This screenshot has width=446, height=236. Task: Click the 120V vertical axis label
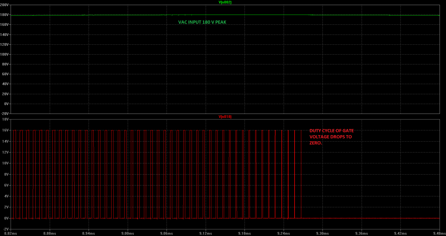pyautogui.click(x=4, y=44)
